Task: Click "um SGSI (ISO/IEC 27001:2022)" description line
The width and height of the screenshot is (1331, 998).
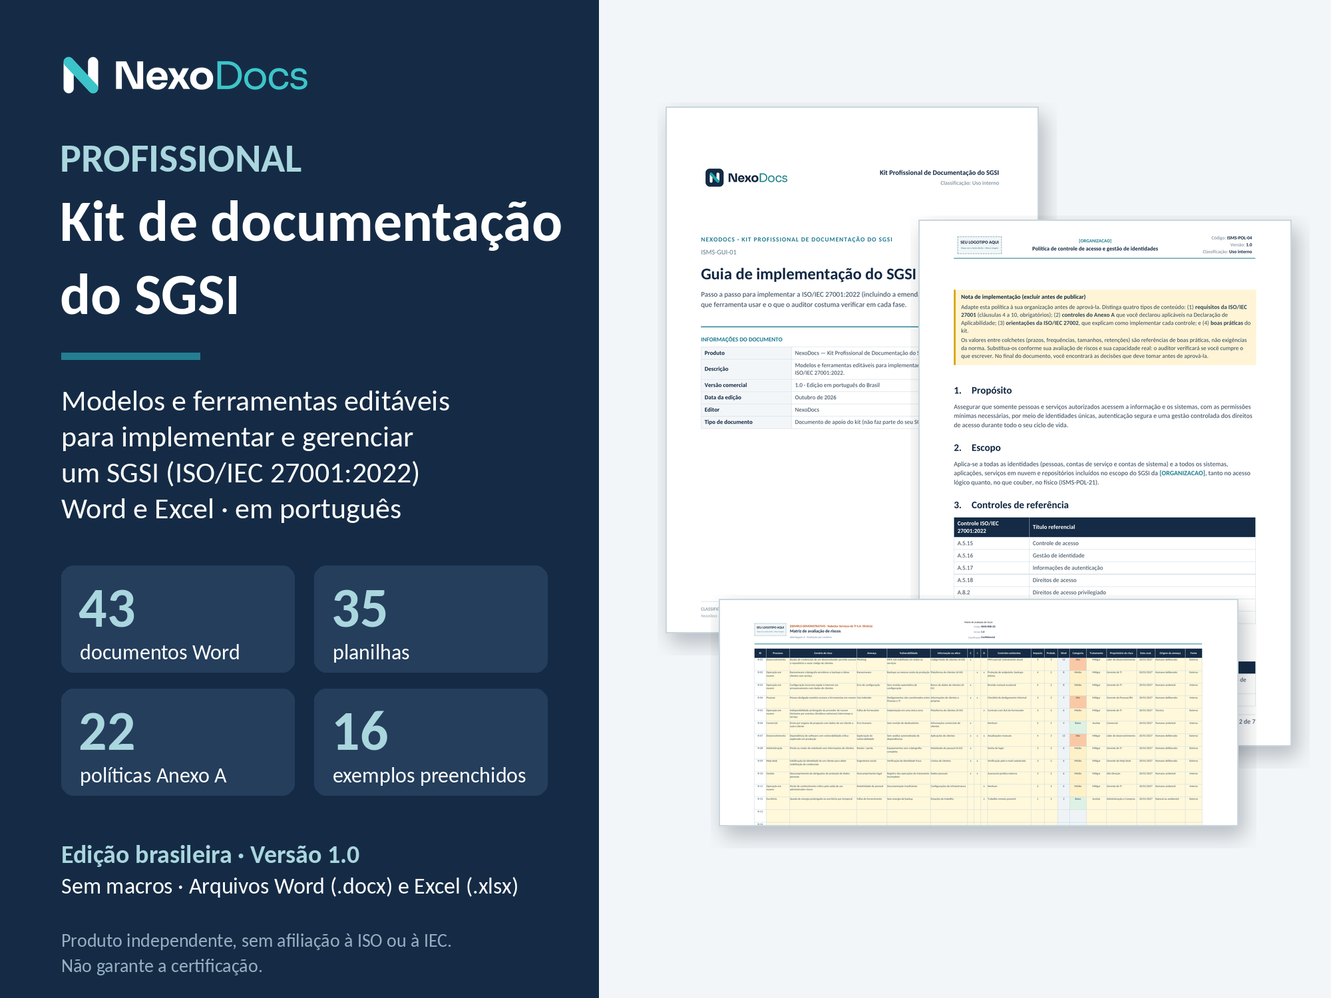Action: coord(240,473)
